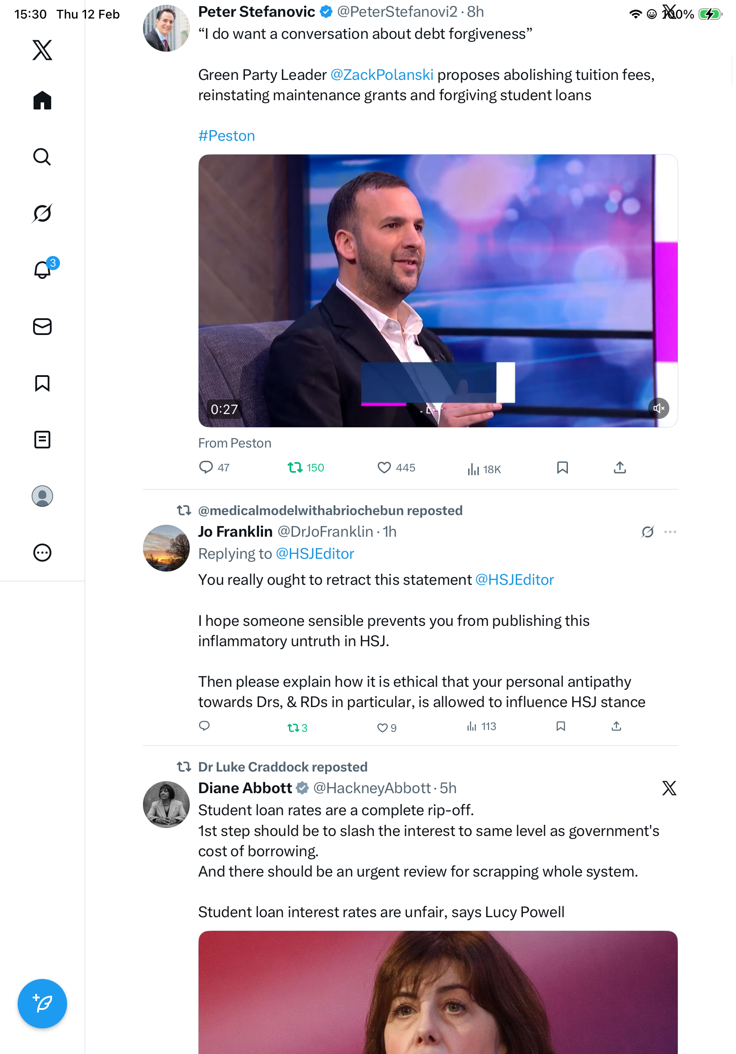Image resolution: width=736 pixels, height=1054 pixels.
Task: Expand the More circle menu in sidebar
Action: (42, 552)
